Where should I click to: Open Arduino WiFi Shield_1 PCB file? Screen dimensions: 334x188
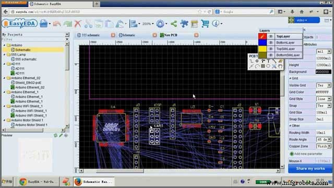tap(31, 115)
